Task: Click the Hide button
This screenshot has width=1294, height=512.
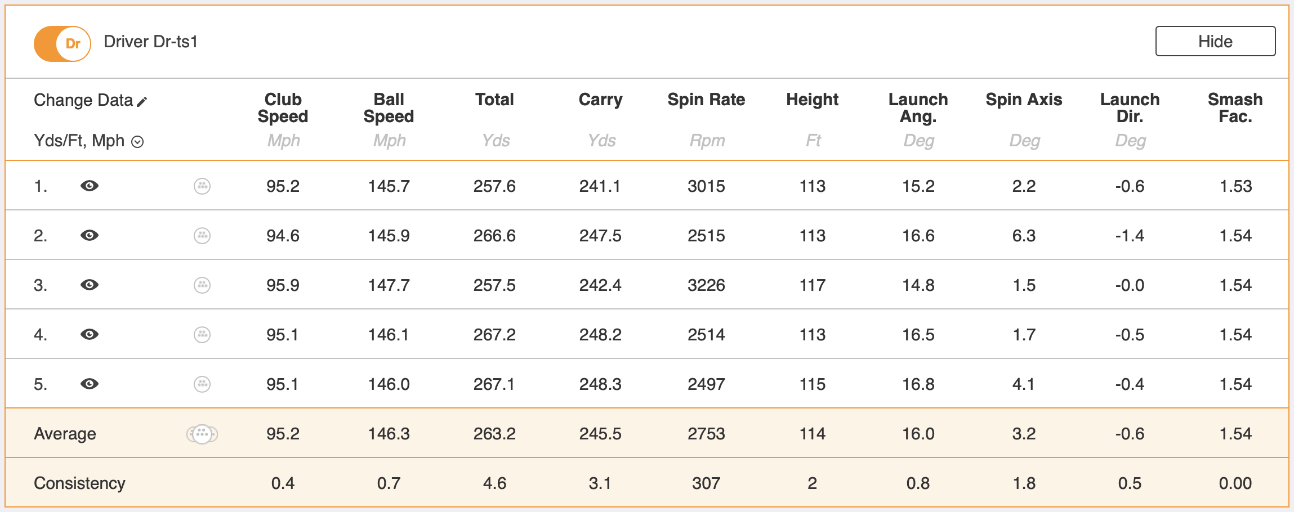Action: 1215,41
